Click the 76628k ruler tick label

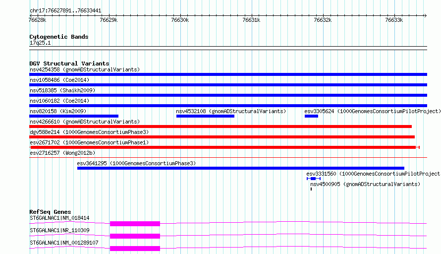tap(37, 20)
